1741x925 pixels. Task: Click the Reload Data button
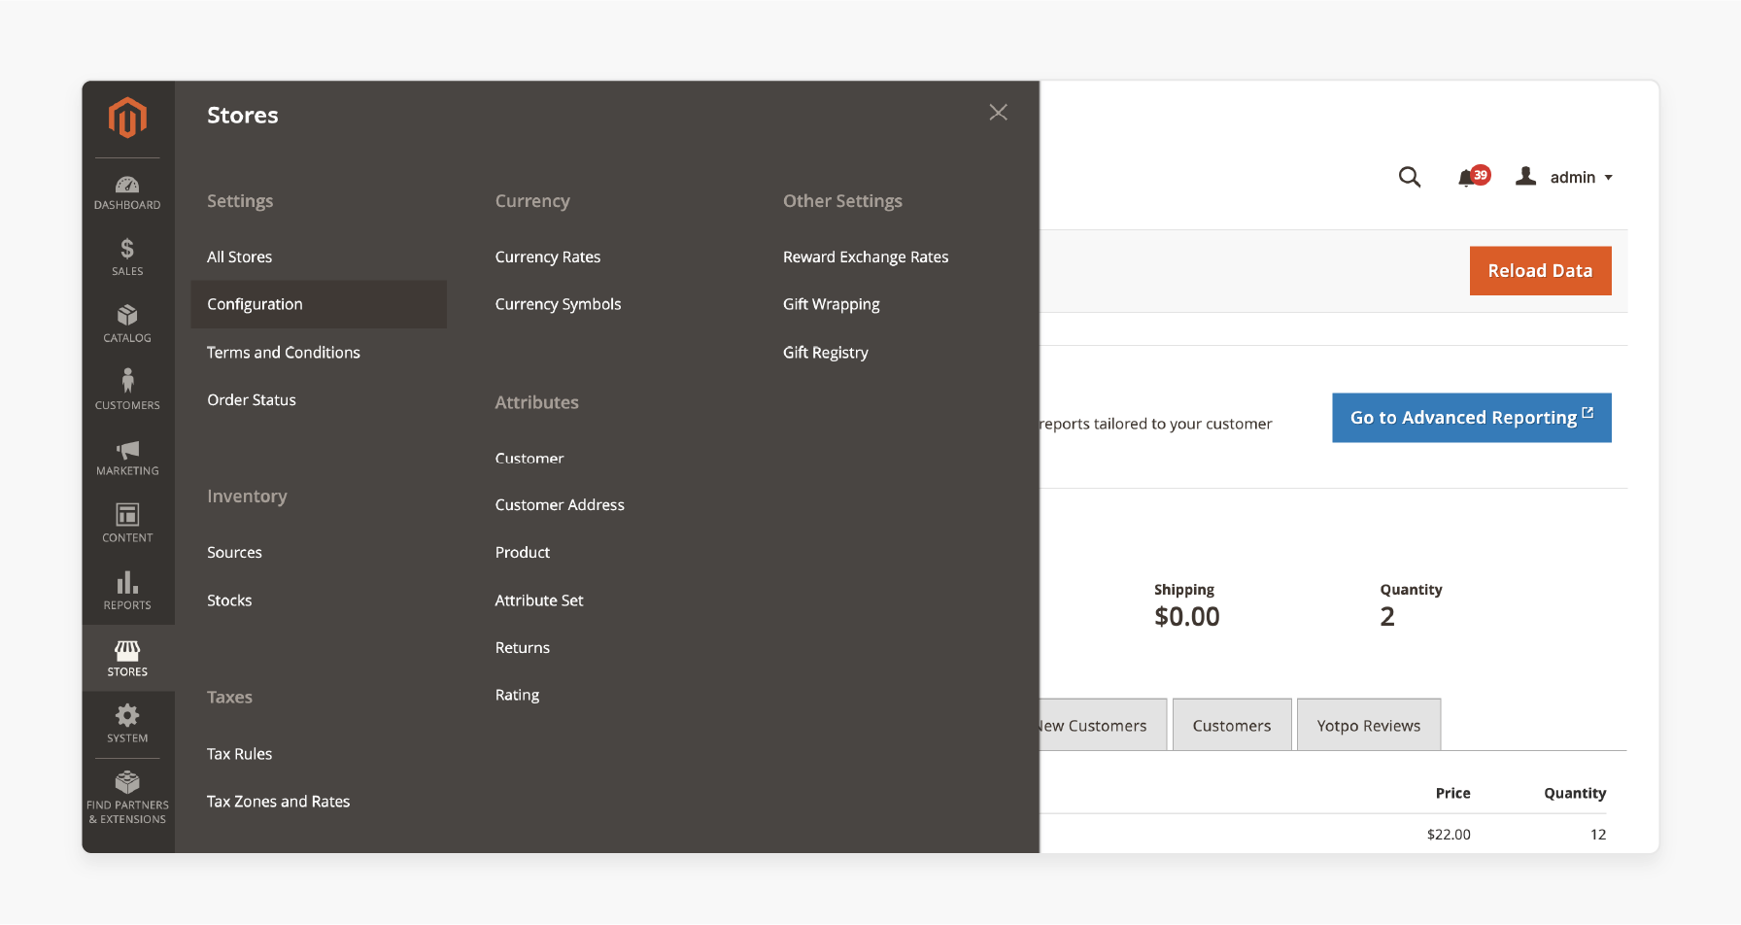pos(1540,271)
